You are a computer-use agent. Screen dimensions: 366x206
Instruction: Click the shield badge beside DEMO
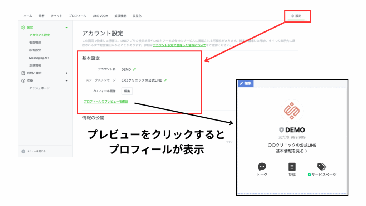click(x=282, y=130)
